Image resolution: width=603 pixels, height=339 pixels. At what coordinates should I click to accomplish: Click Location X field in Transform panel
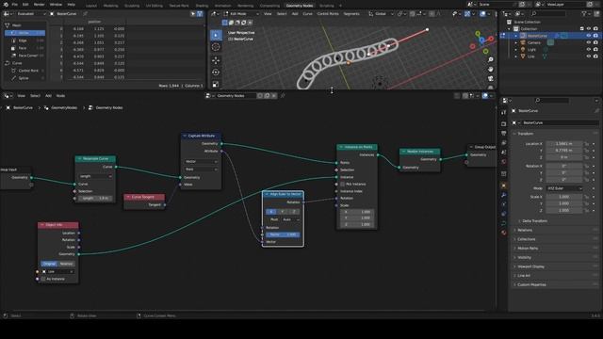click(x=564, y=144)
